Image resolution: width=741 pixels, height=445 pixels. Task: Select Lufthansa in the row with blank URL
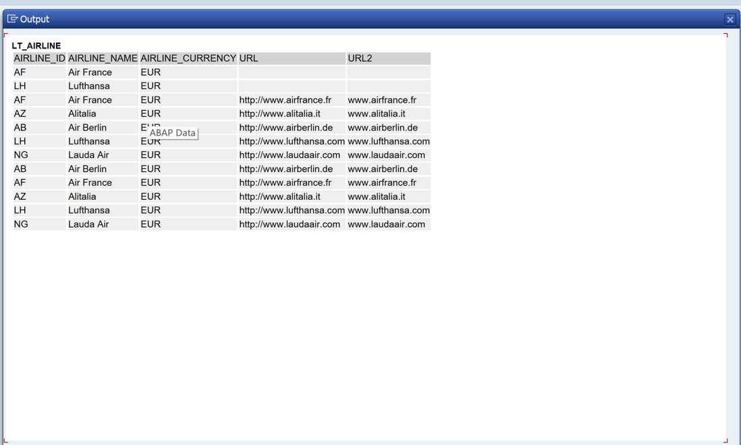pos(89,86)
